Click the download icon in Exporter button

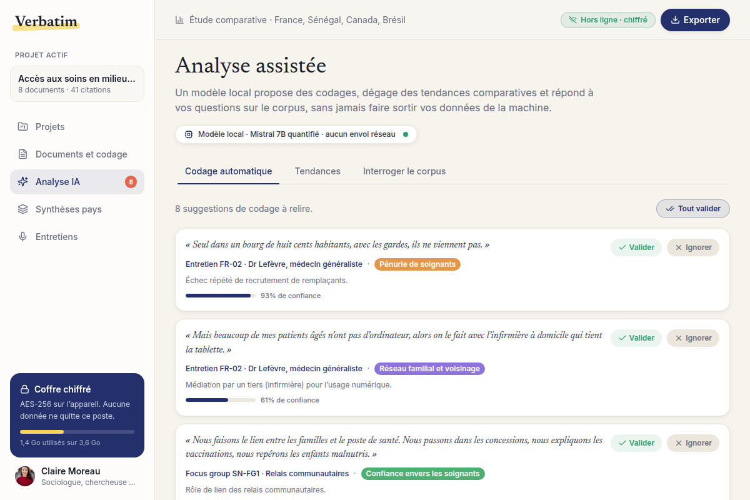coord(675,20)
